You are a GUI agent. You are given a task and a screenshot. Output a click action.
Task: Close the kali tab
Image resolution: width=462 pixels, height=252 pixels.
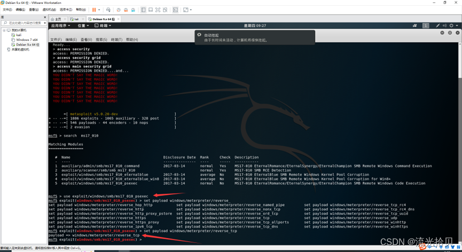[x=83, y=19]
